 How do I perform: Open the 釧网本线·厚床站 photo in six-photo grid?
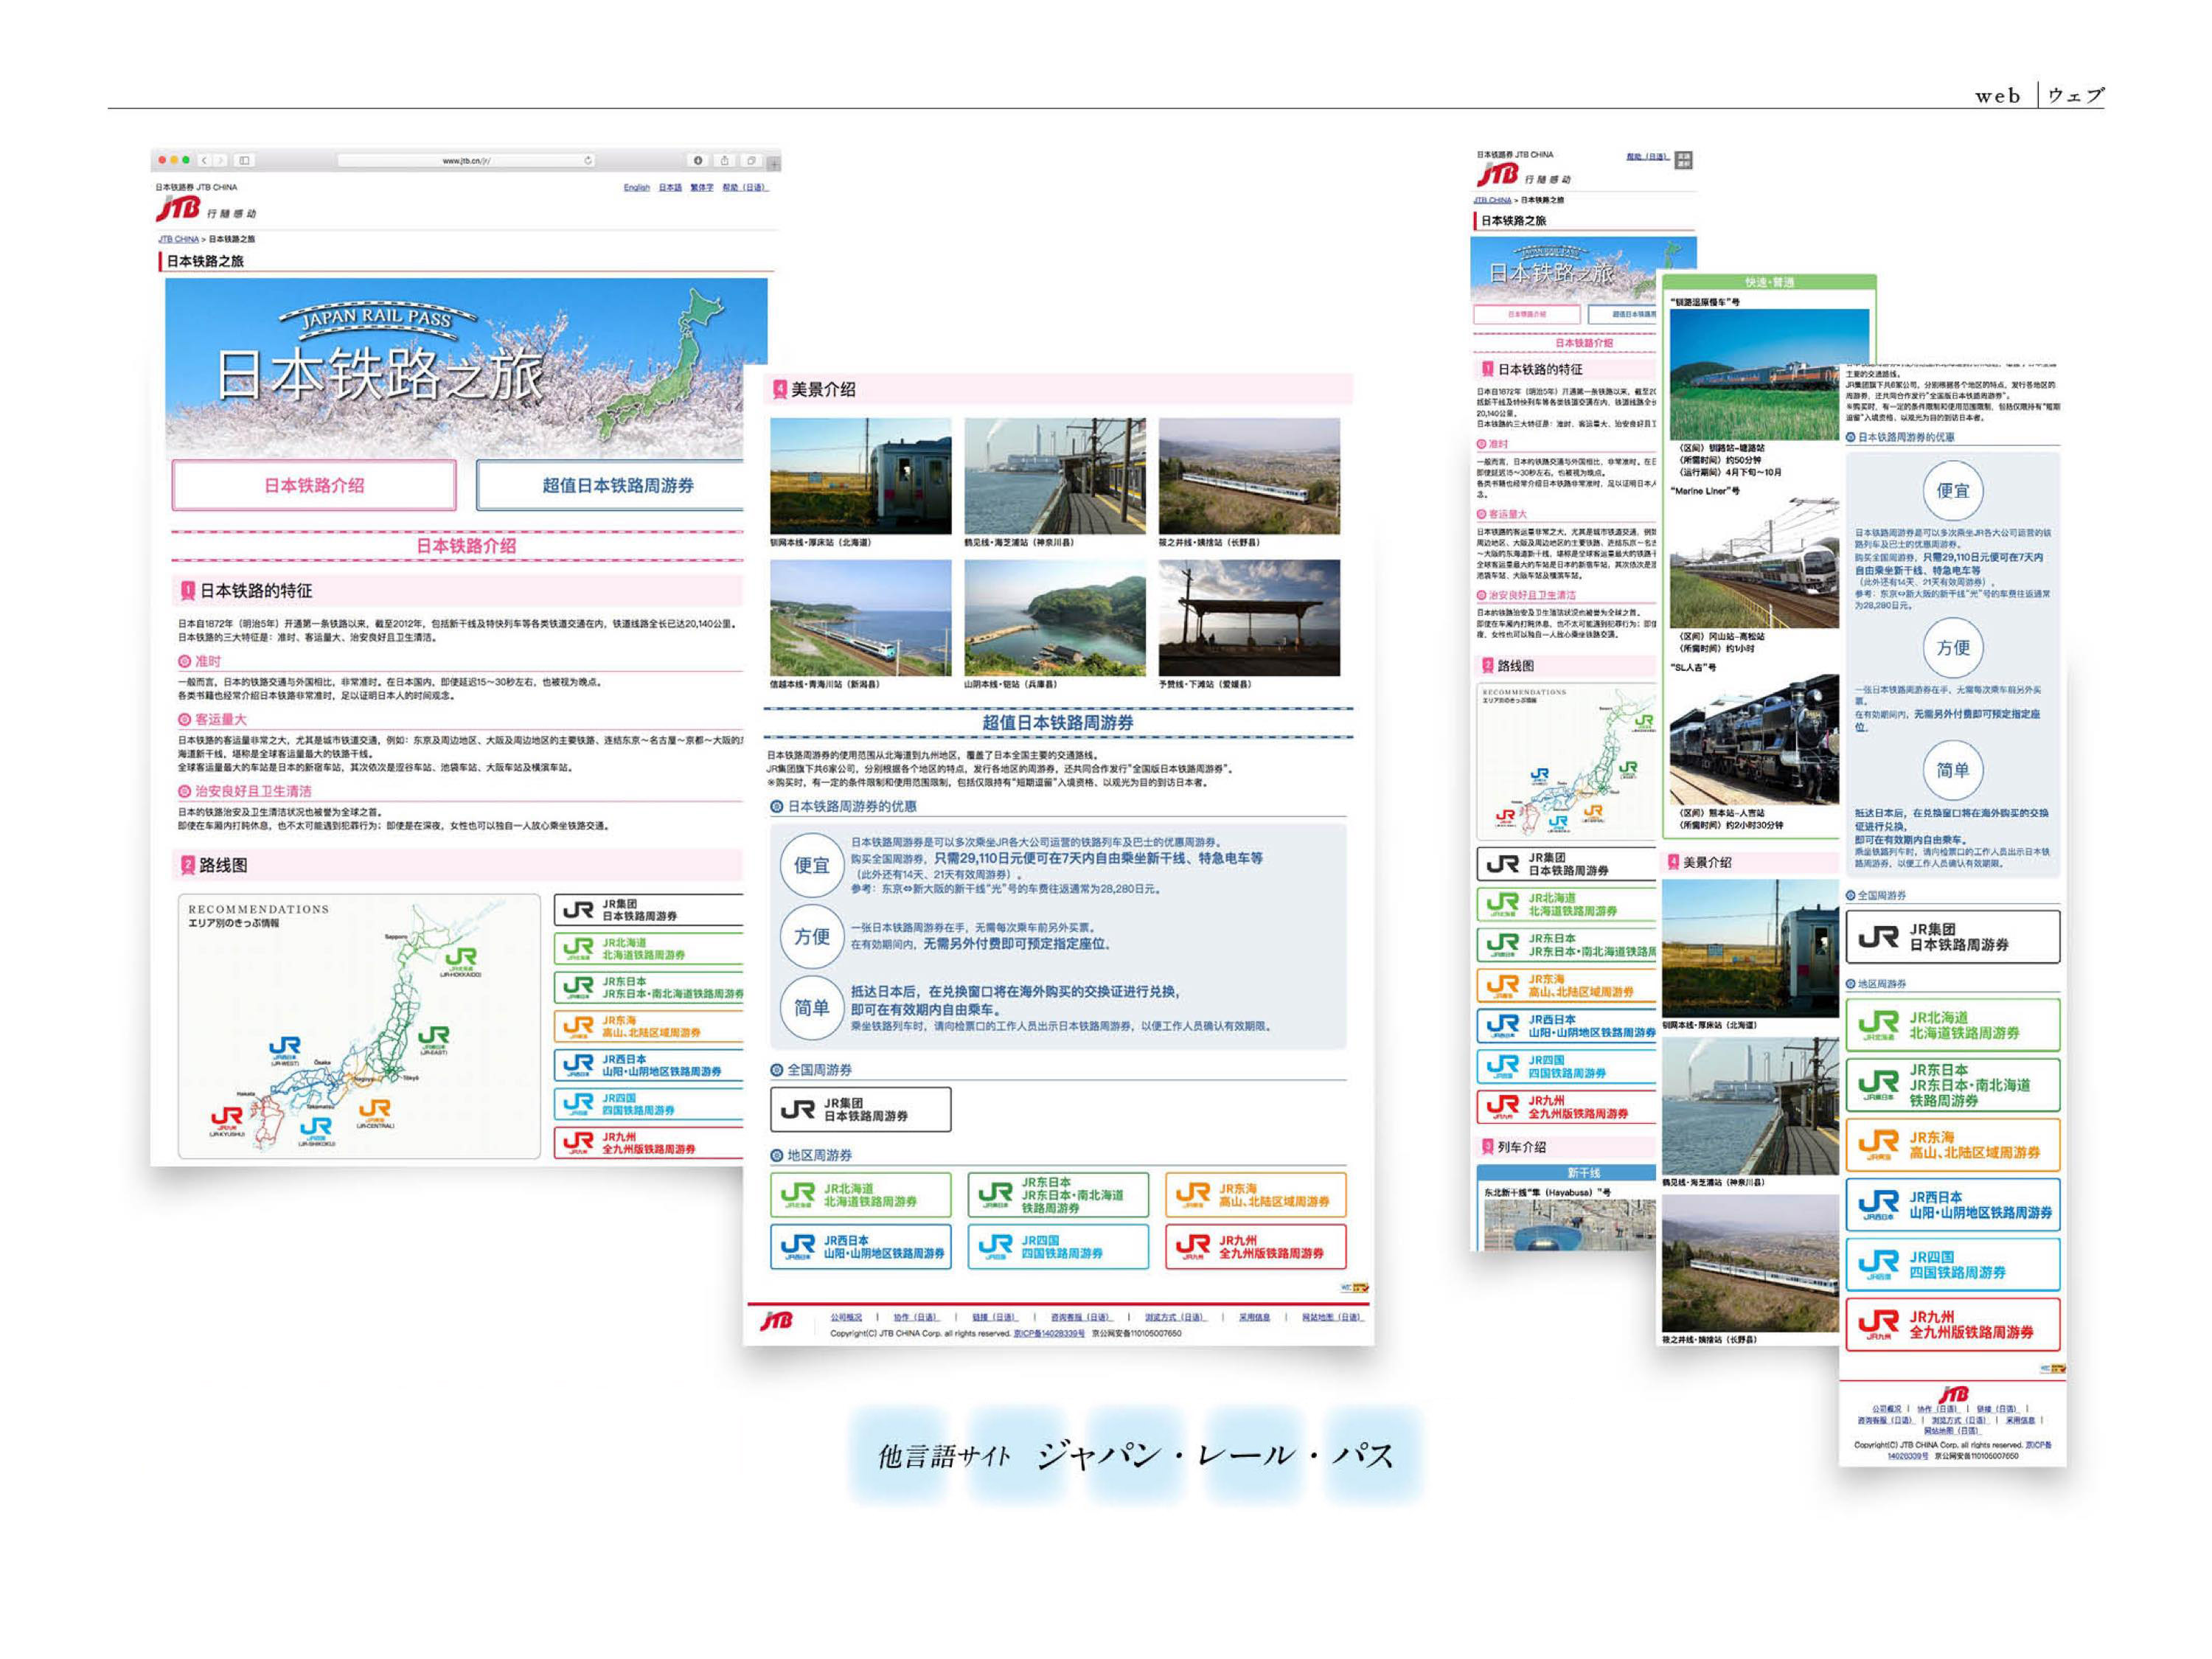pos(860,476)
